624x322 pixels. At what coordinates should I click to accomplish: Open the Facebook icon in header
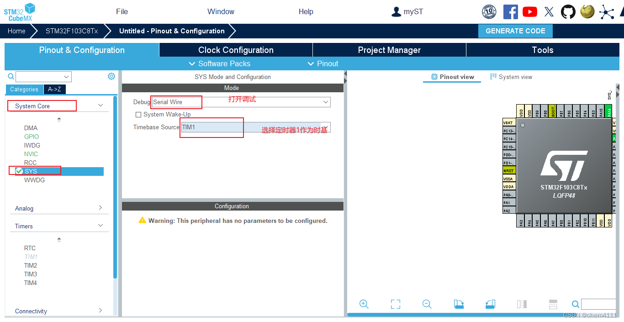[x=510, y=12]
